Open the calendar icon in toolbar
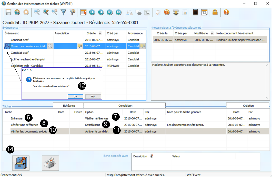Viewport: 272px width, 177px height. click(204, 12)
